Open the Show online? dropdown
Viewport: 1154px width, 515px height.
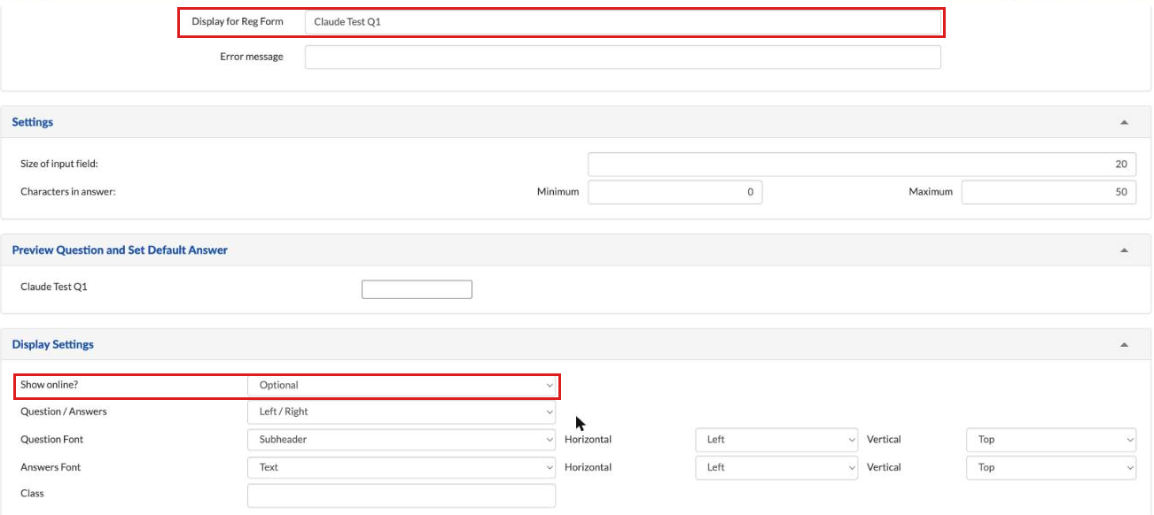(x=402, y=385)
